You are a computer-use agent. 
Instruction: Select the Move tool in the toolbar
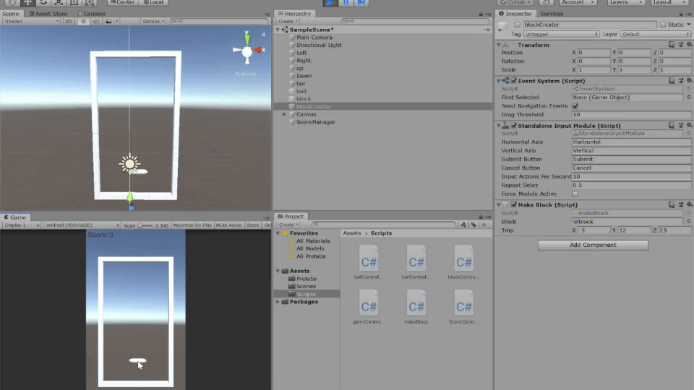[28, 3]
